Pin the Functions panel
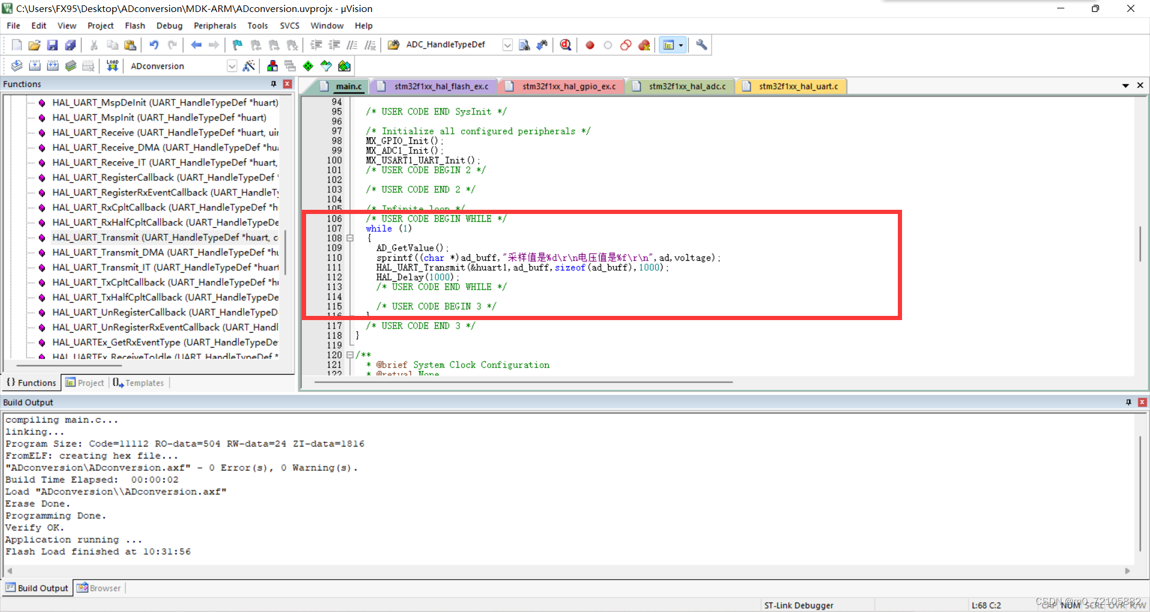Viewport: 1150px width, 612px height. pos(273,84)
